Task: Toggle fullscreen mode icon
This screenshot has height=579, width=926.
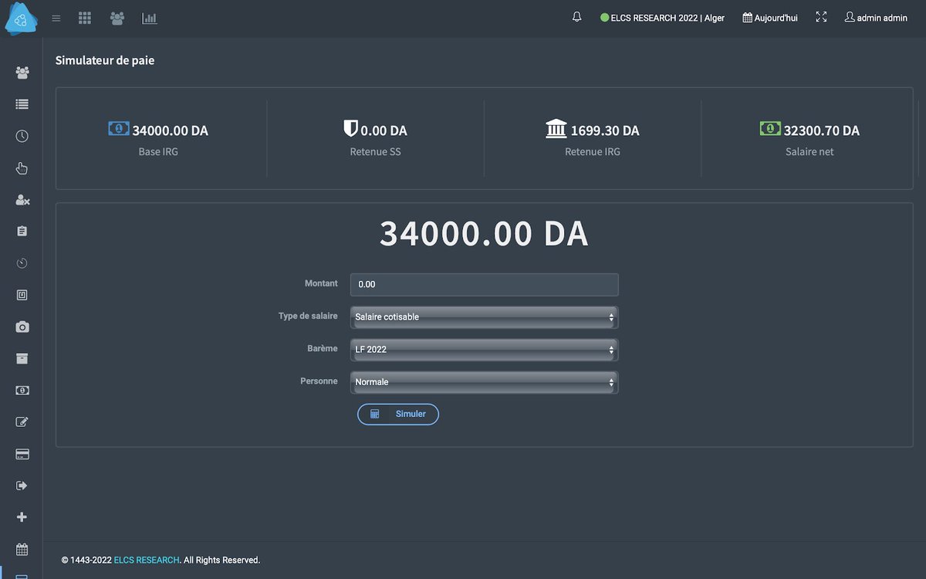Action: point(821,17)
